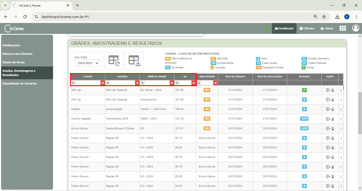362x191 pixels.
Task: Filter by N Nova legend badge
Action: click(x=258, y=59)
